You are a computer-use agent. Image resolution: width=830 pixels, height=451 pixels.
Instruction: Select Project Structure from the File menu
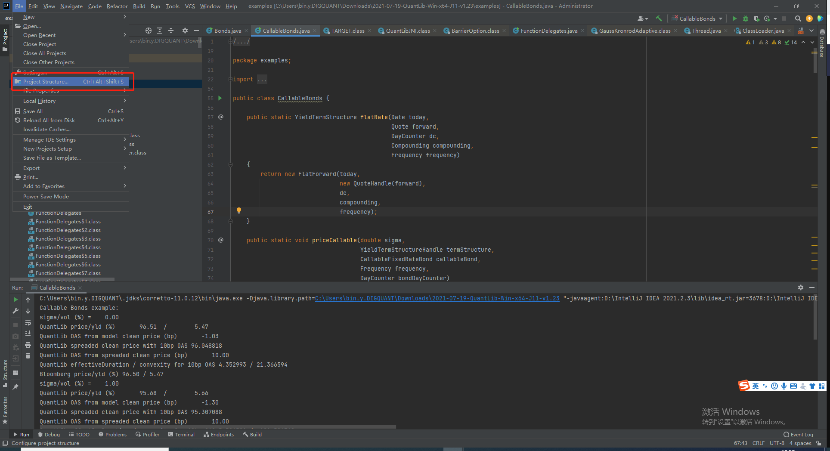45,81
